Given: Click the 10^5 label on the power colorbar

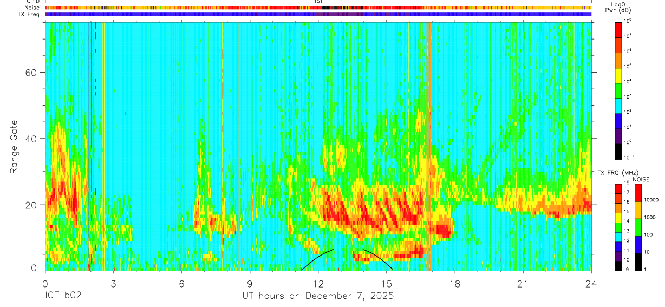Looking at the screenshot, I should 628,66.
